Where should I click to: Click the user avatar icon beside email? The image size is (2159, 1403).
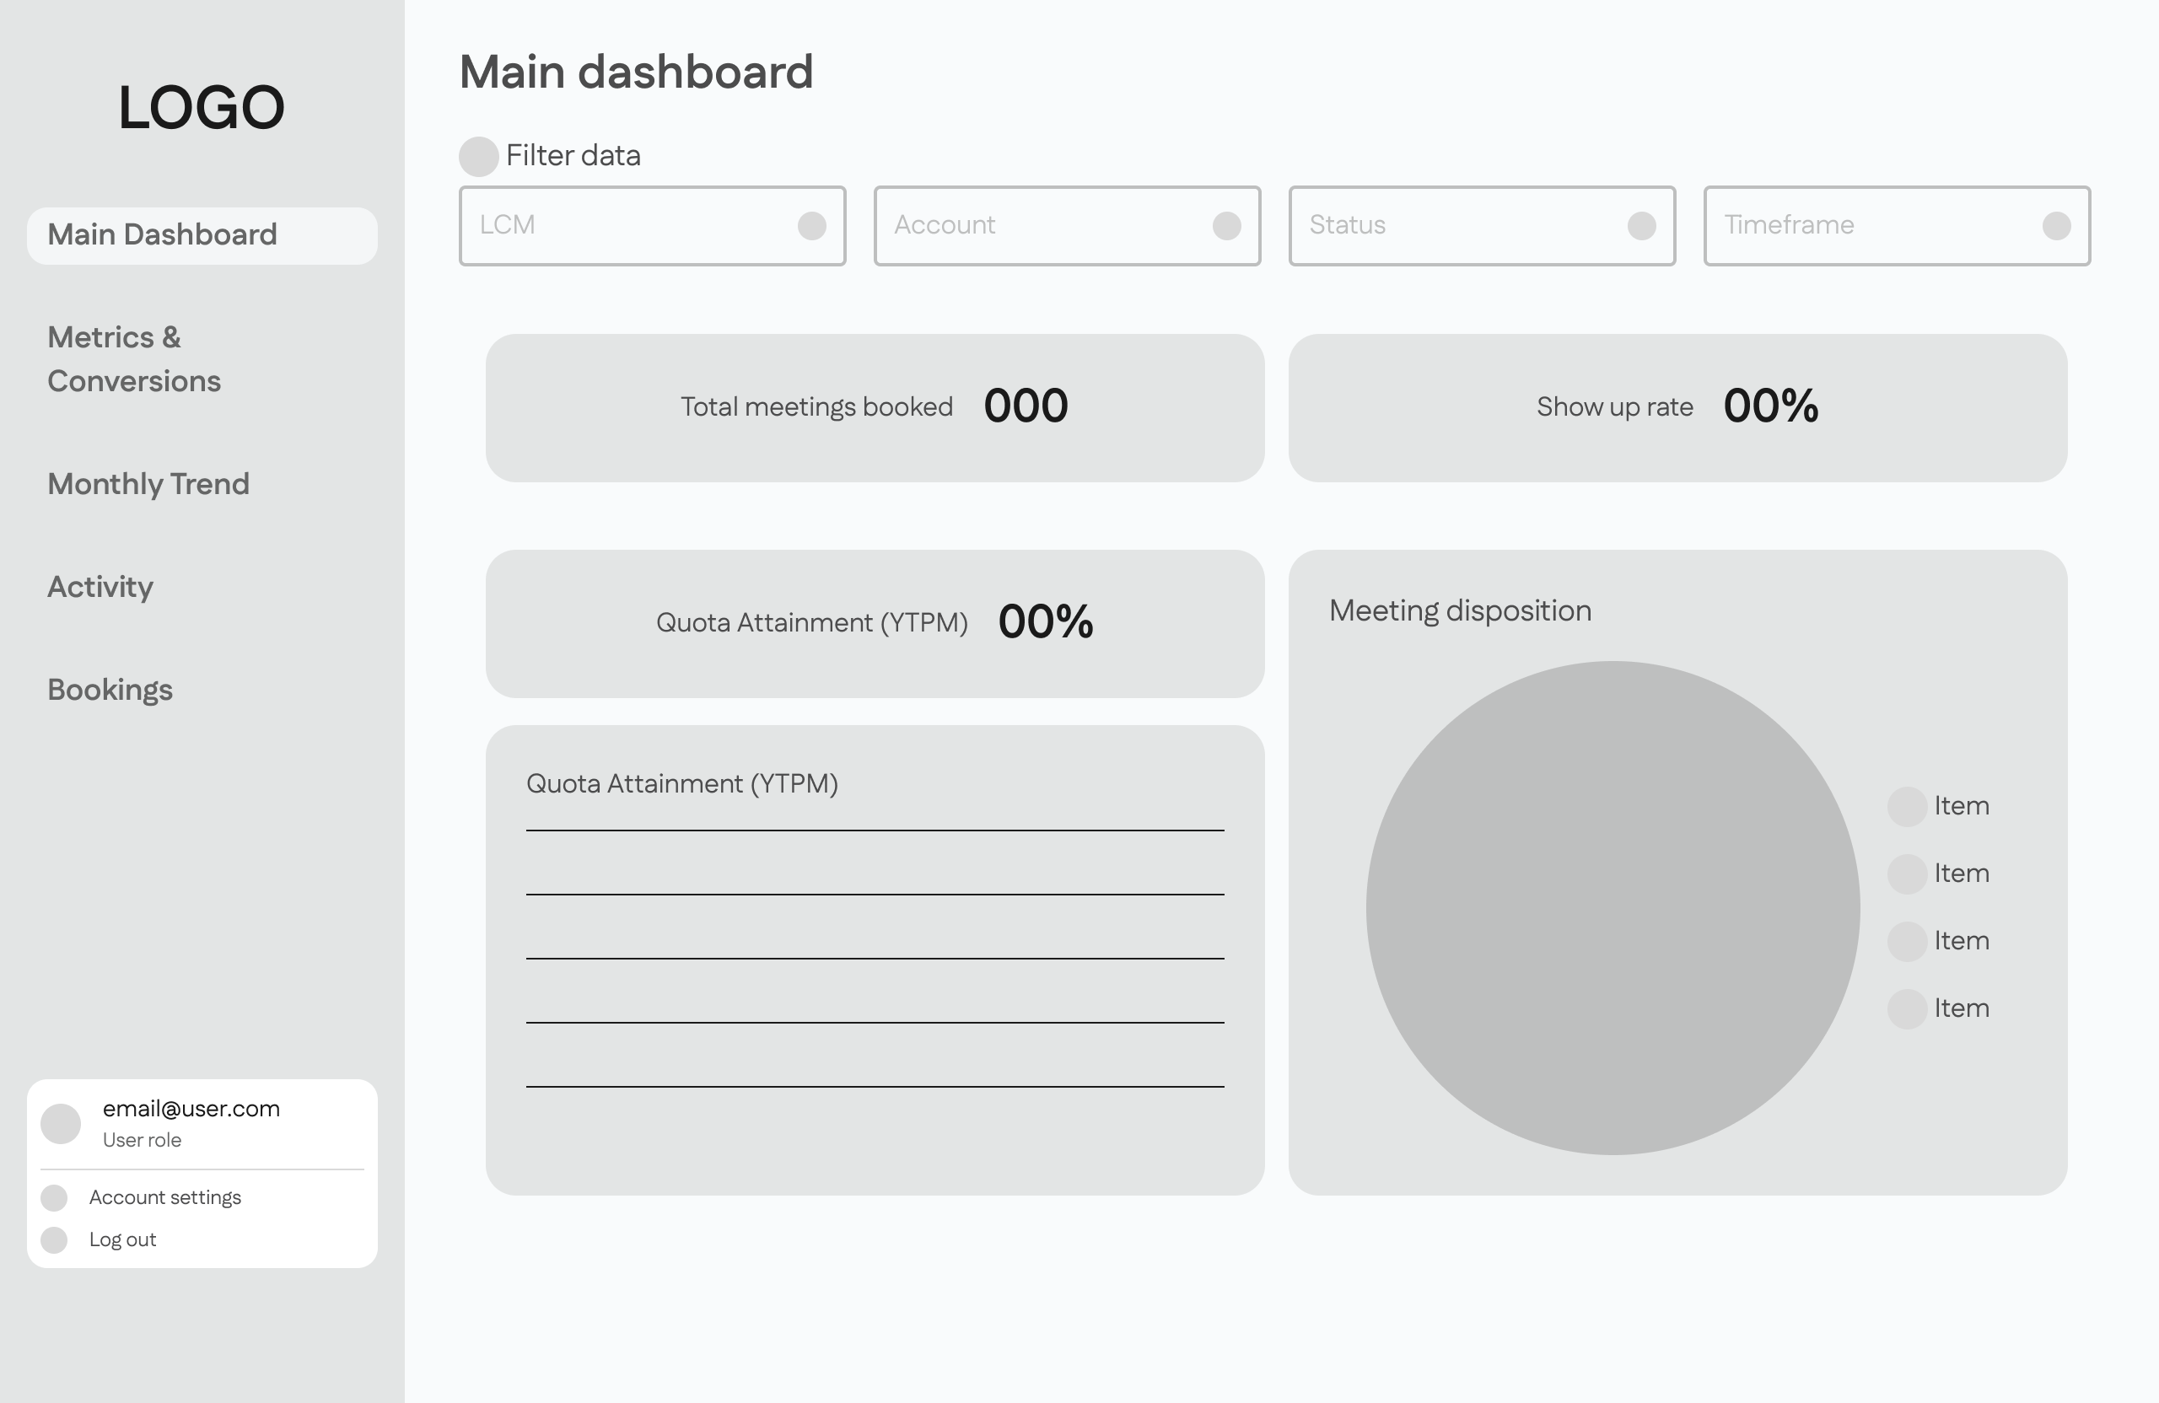pos(61,1124)
